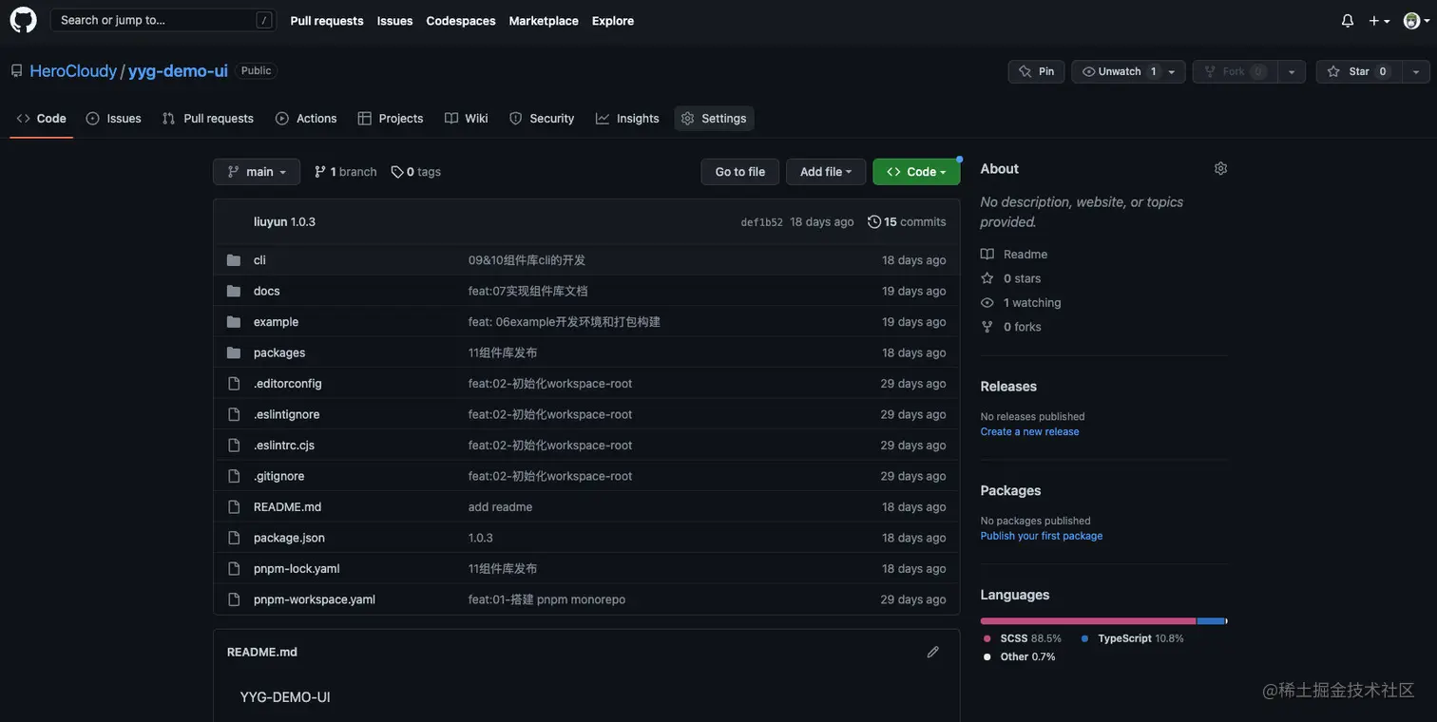This screenshot has height=722, width=1437.
Task: Click the Go to file button
Action: [x=740, y=172]
